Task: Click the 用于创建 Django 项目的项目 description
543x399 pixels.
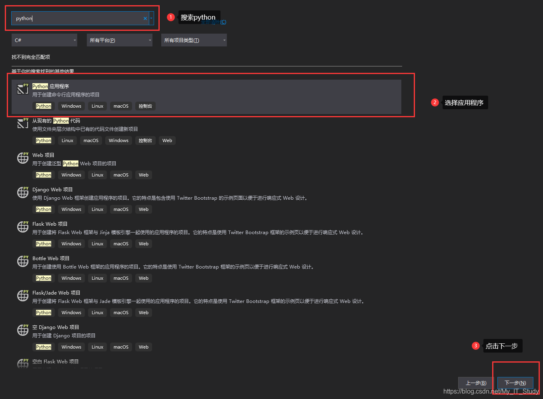Action: click(64, 336)
